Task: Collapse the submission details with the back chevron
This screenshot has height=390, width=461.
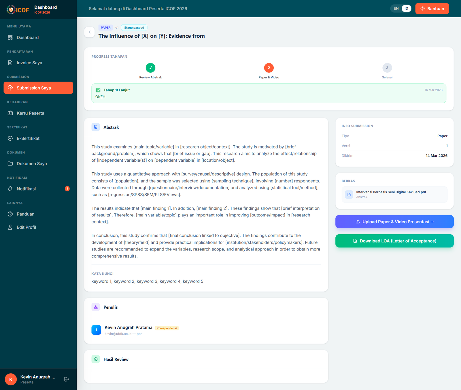Action: click(x=90, y=32)
